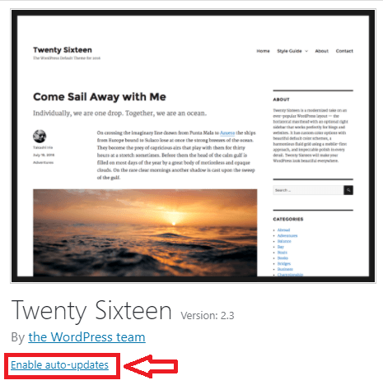Click the Twenty Sixteen theme screenshot thumbnail
The height and width of the screenshot is (385, 383).
click(193, 146)
